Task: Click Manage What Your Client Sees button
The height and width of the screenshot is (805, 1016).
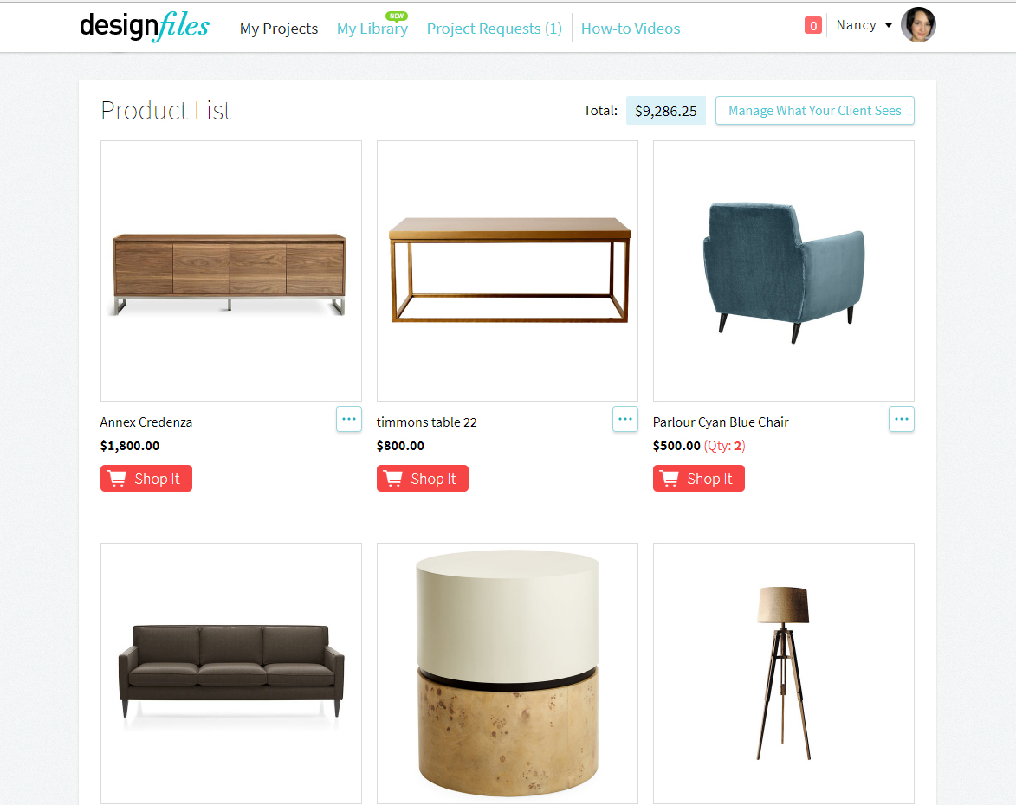Action: 814,111
